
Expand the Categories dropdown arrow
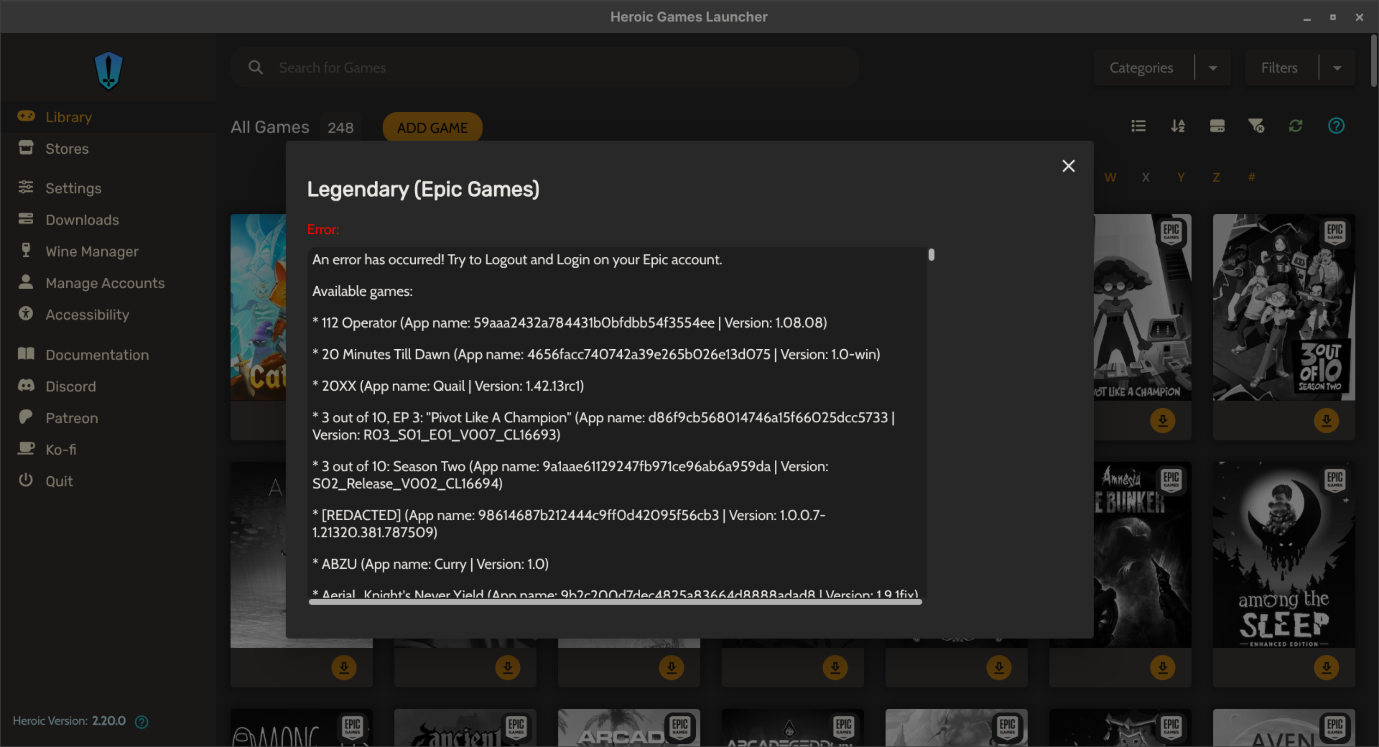click(1212, 68)
